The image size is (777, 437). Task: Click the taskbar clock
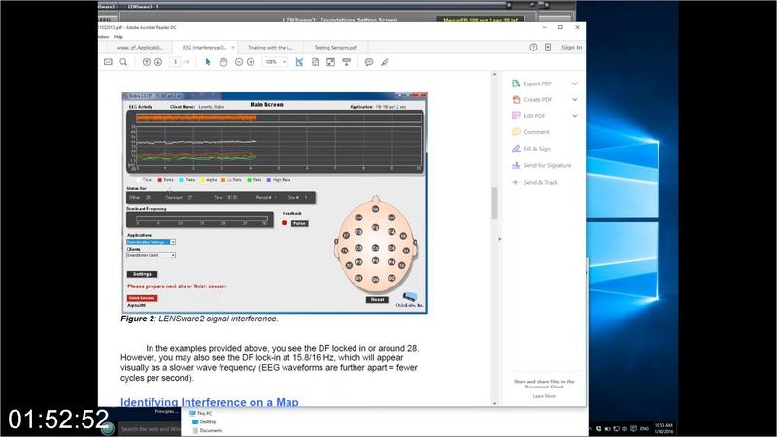(663, 428)
